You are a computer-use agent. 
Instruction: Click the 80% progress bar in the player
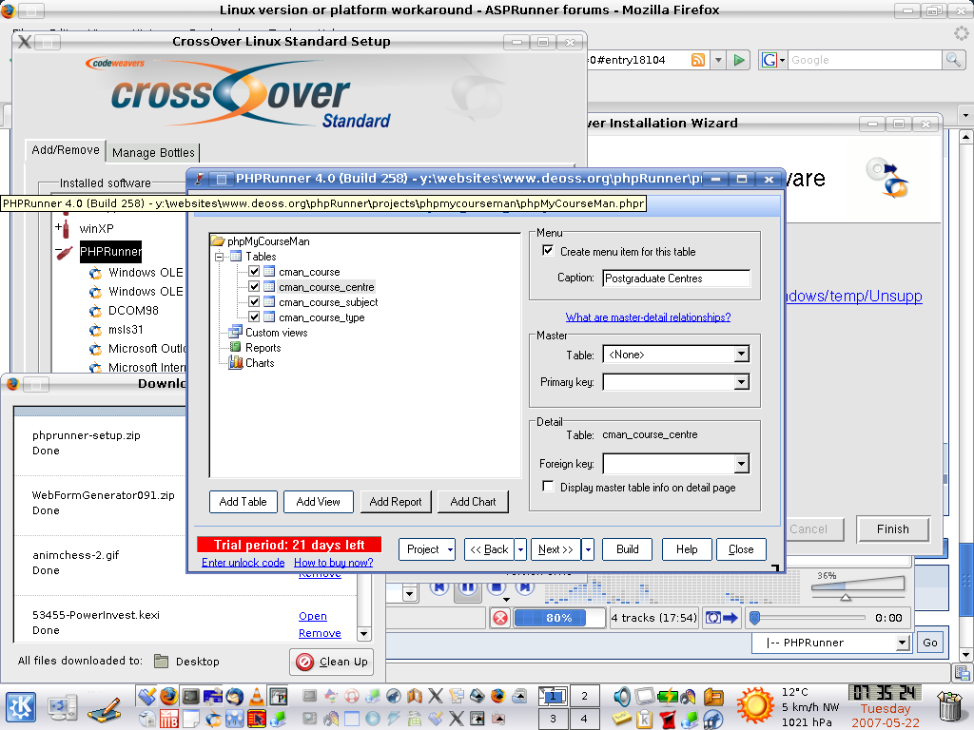(559, 618)
